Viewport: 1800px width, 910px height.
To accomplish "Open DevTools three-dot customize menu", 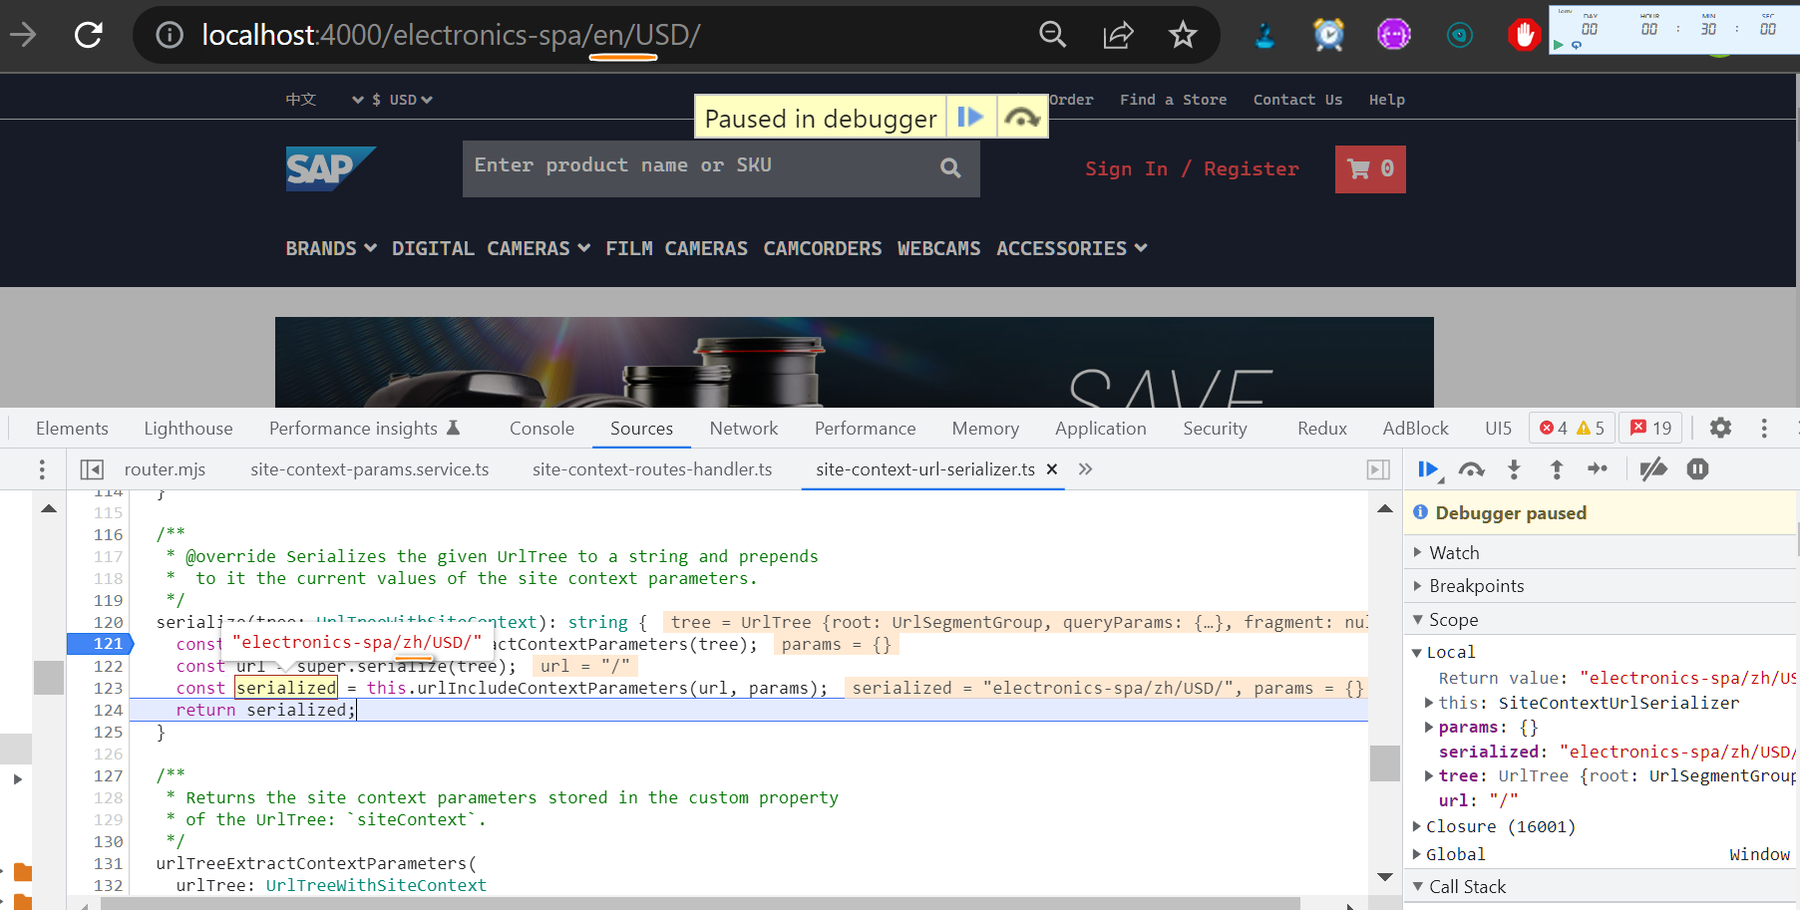I will point(1764,428).
